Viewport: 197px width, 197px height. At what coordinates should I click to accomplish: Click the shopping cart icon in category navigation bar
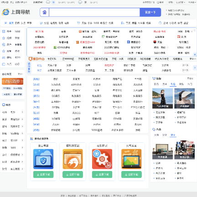tap(78, 23)
